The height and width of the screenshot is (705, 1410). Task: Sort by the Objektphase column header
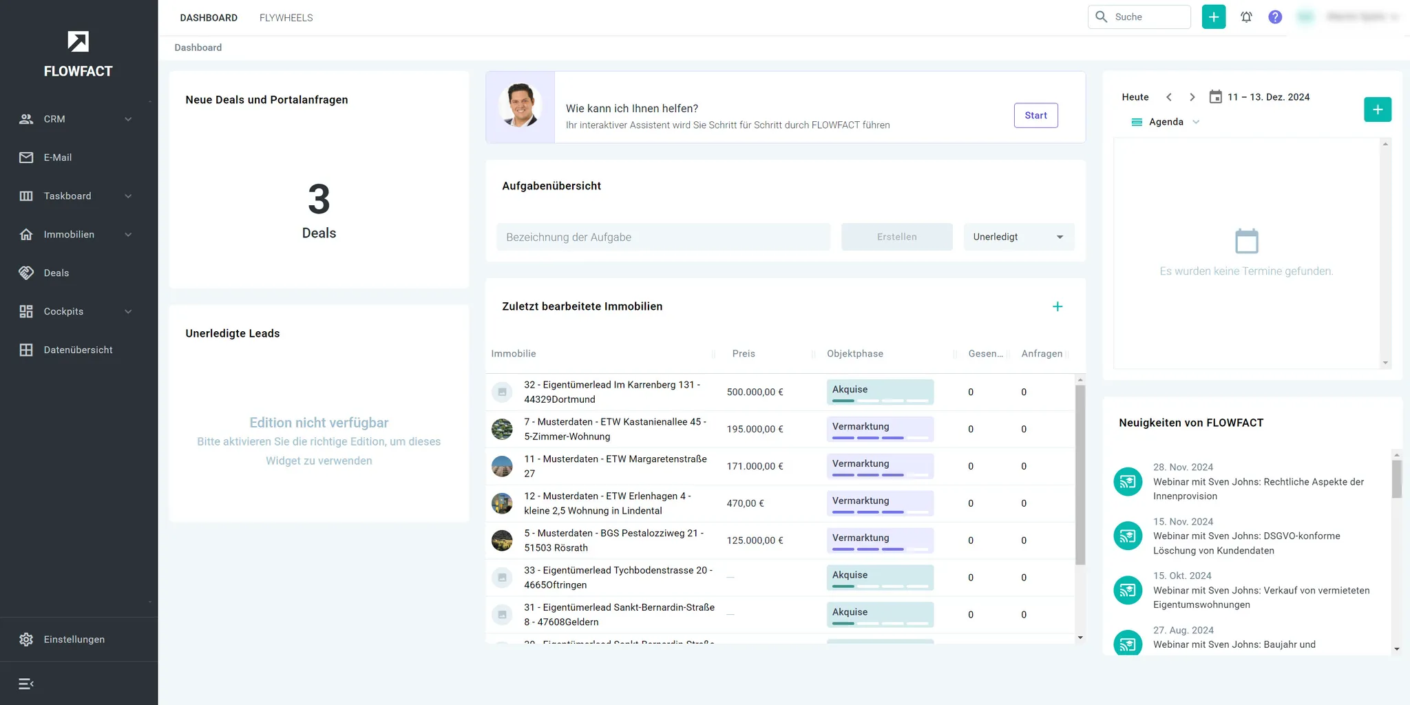[855, 354]
